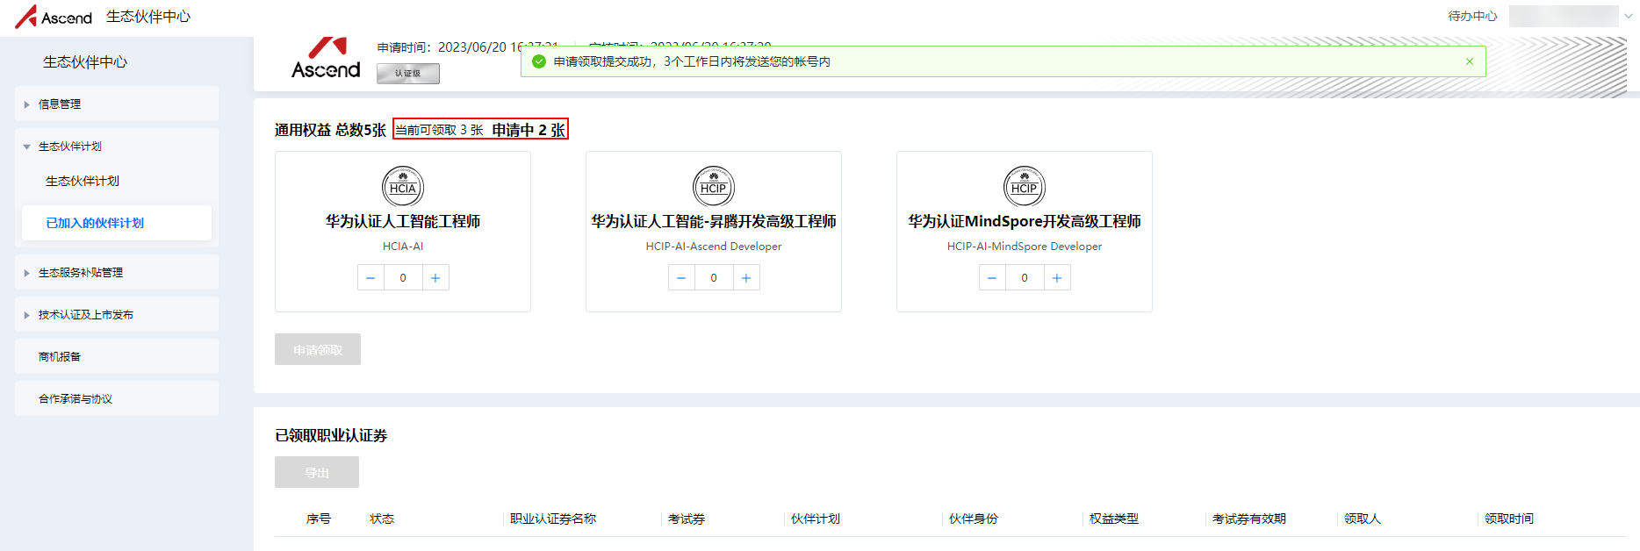
Task: Click the 通用权益 总数5张 heading
Action: click(x=330, y=130)
